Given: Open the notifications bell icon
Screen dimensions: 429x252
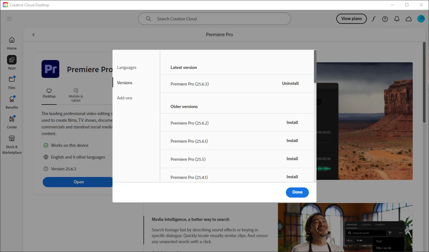Looking at the screenshot, I should [397, 19].
